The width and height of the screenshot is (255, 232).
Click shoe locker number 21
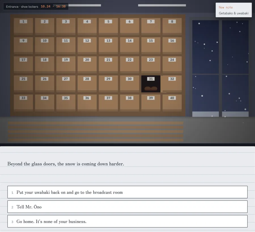[108, 65]
